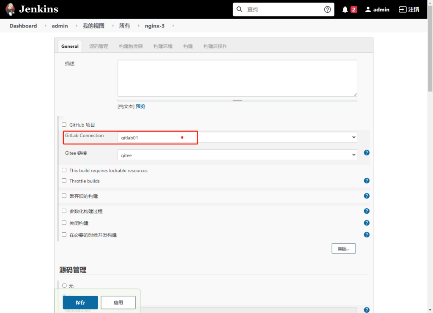The width and height of the screenshot is (433, 313).
Task: Go to the Dashboard breadcrumb
Action: coord(23,26)
